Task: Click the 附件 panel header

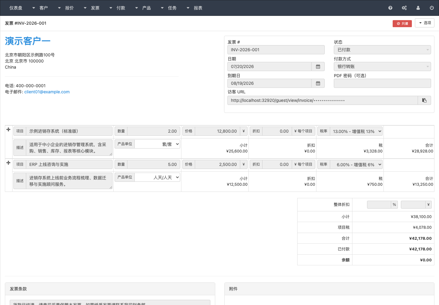Action: point(329,289)
